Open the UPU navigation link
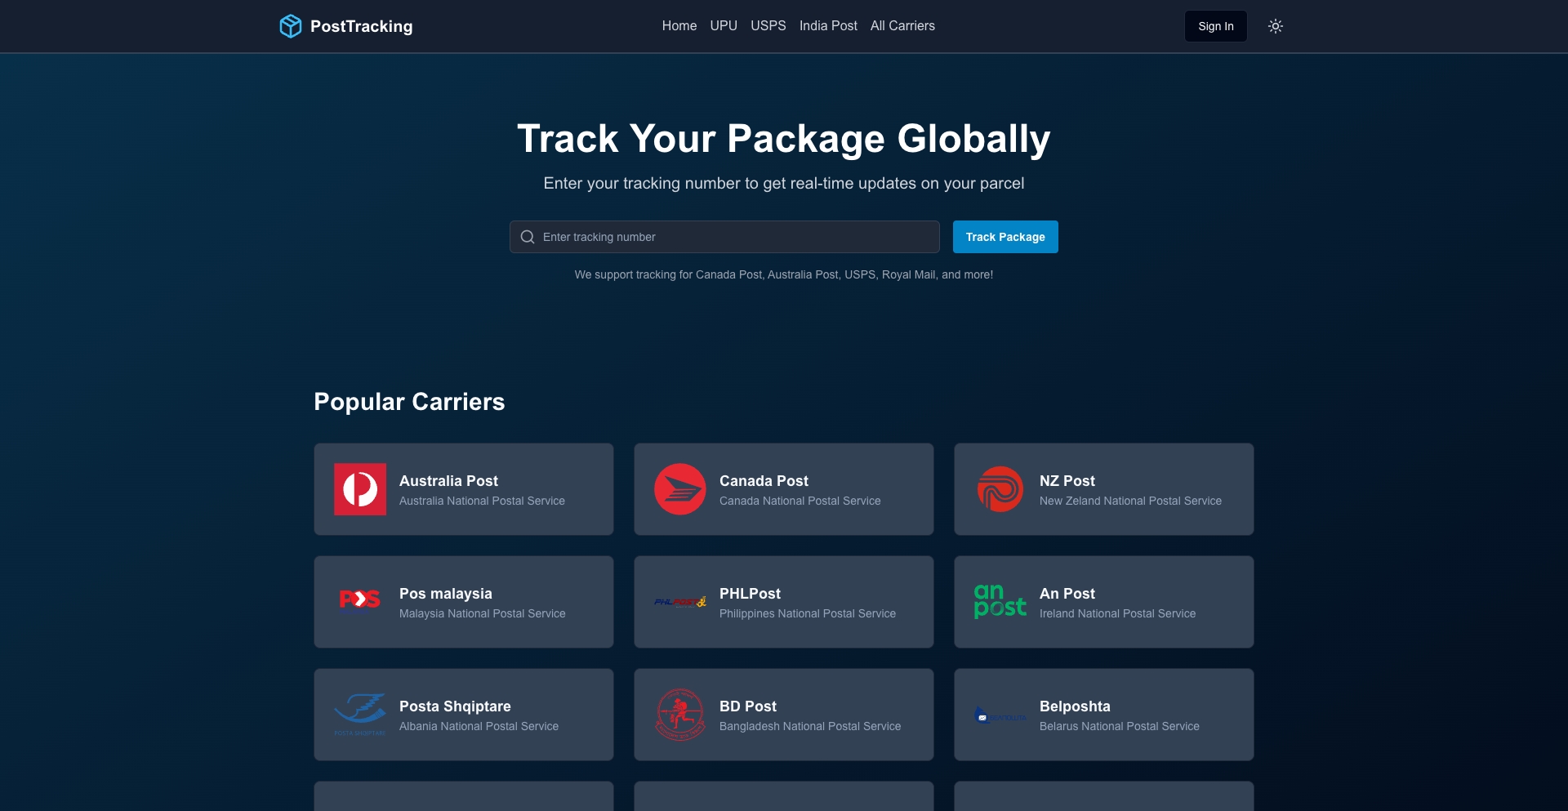Image resolution: width=1568 pixels, height=811 pixels. pos(724,25)
